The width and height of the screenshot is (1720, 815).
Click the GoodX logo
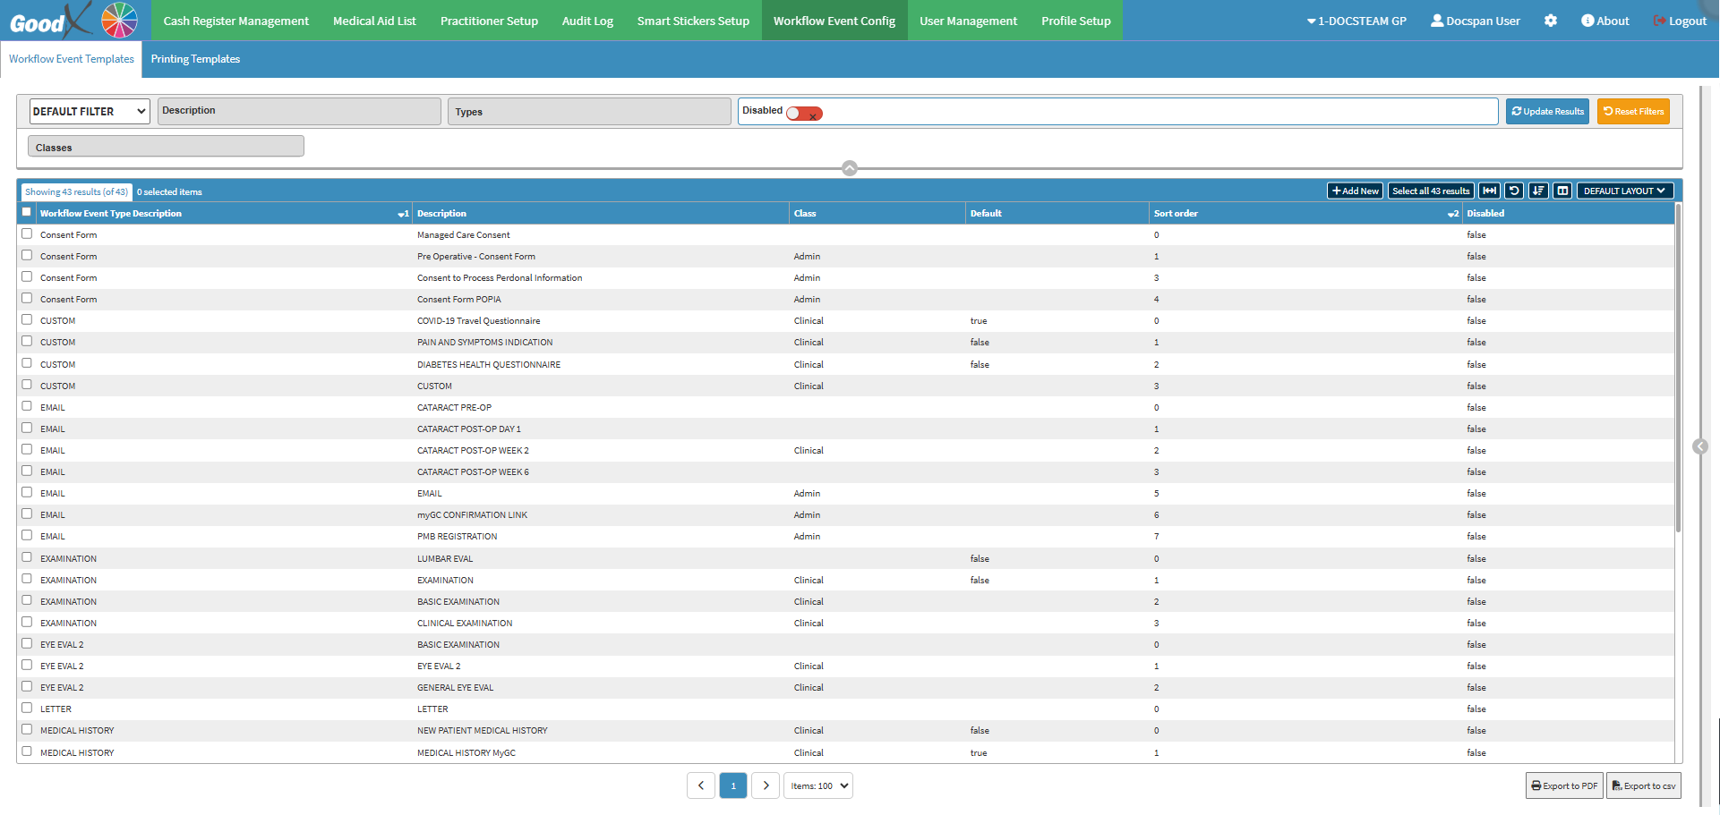(73, 21)
